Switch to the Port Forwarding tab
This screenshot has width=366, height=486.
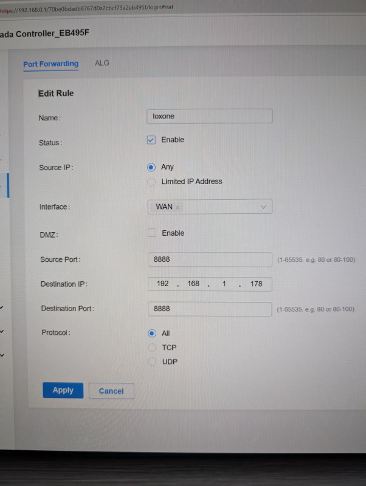[x=50, y=64]
